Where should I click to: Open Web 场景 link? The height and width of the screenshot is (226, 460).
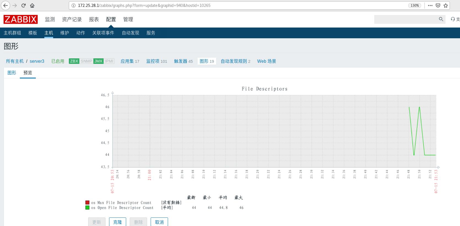pos(267,61)
